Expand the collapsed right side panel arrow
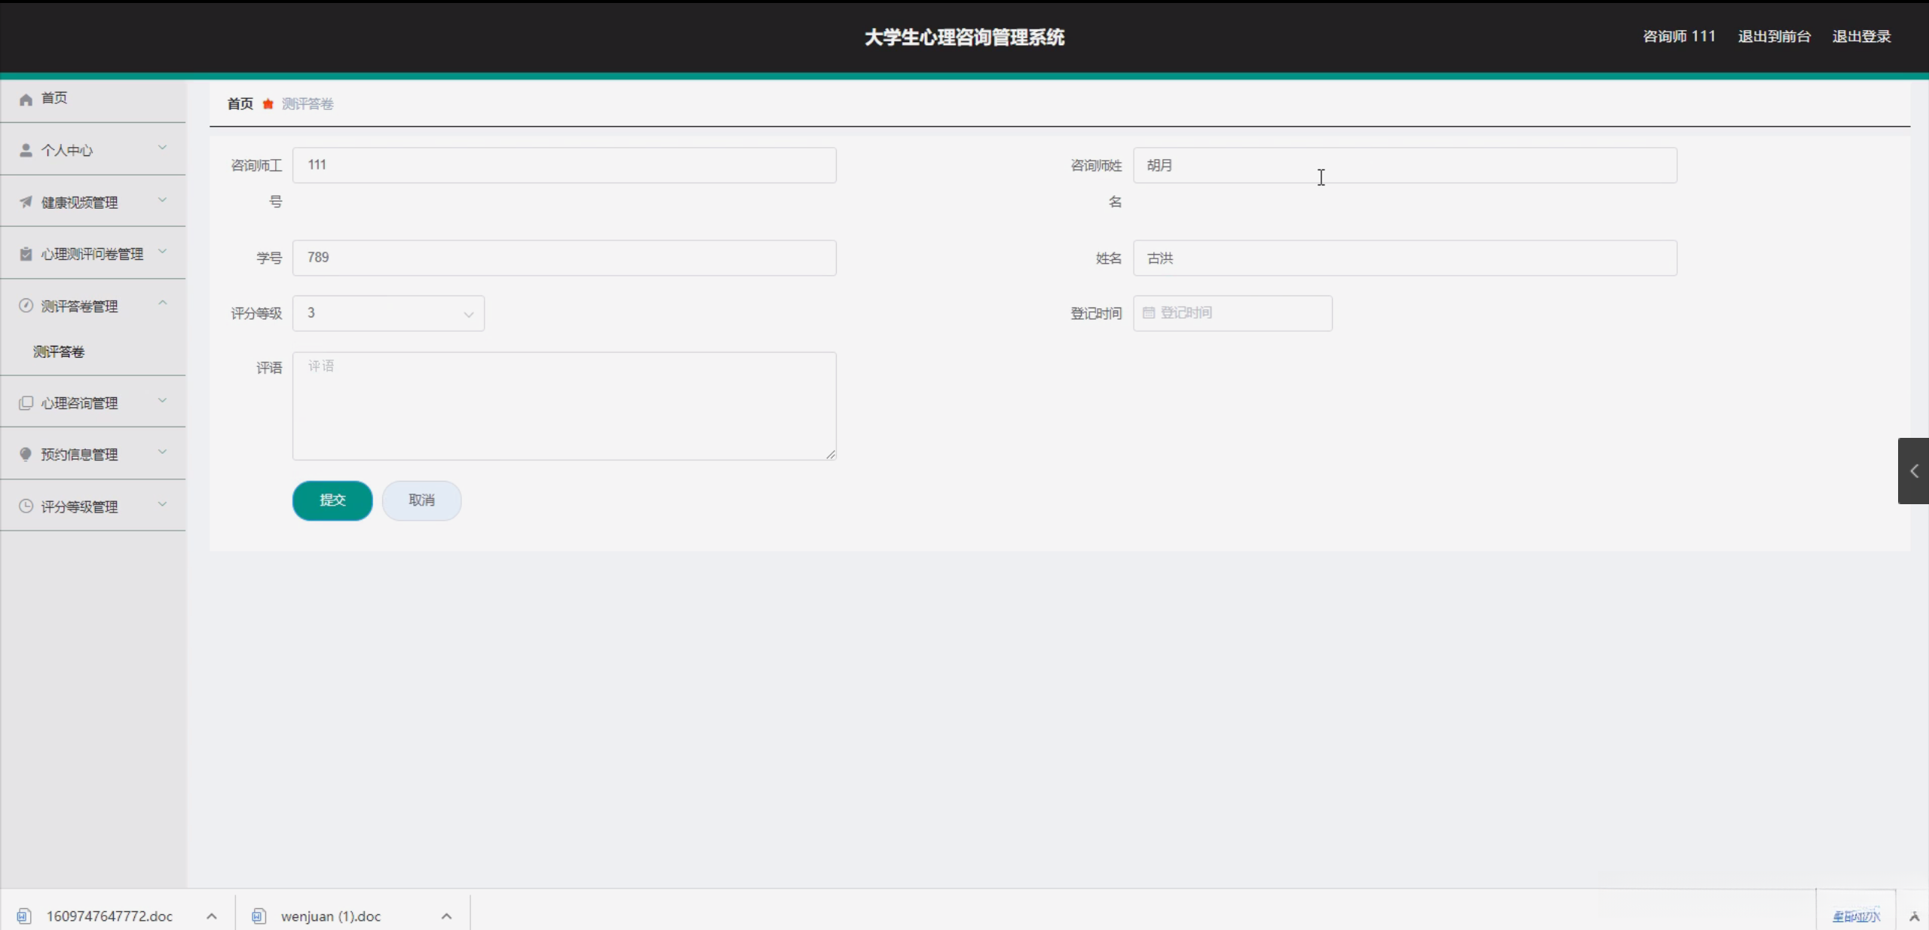 click(x=1913, y=471)
